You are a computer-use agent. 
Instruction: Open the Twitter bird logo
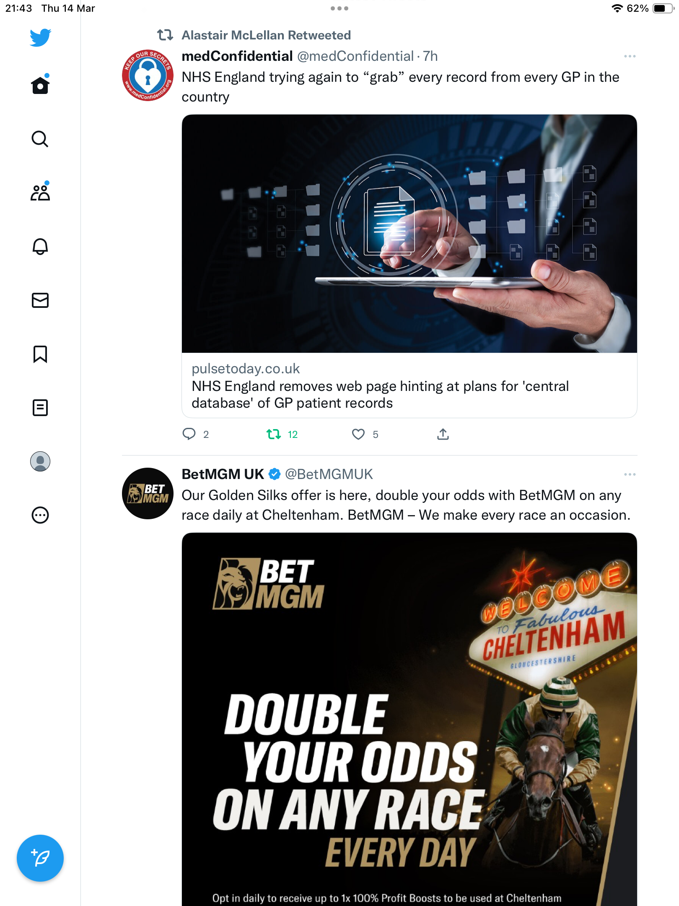click(40, 37)
